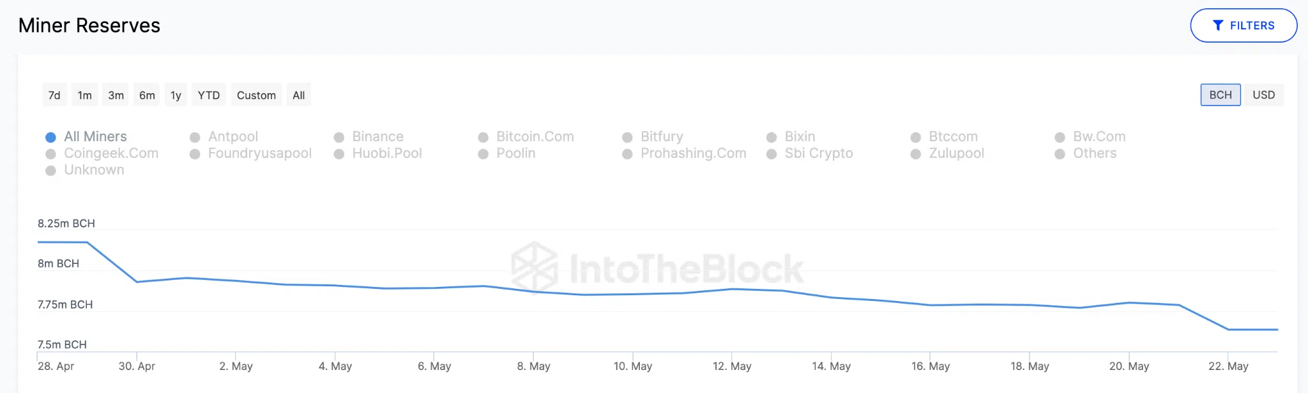Click the Others legend label

(x=1095, y=153)
